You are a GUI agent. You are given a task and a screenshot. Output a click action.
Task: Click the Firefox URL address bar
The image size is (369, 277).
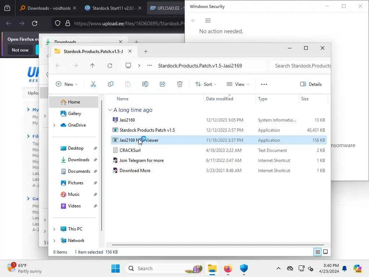[x=129, y=23]
